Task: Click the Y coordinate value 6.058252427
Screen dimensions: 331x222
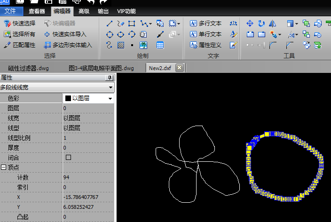Action: pyautogui.click(x=79, y=207)
